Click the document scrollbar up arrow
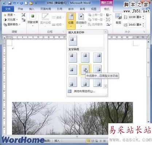152x145 pixels. click(148, 42)
